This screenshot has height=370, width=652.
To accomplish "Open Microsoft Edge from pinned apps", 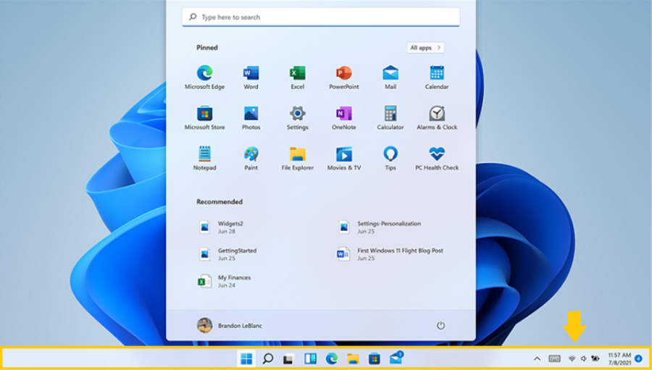I will [x=204, y=77].
